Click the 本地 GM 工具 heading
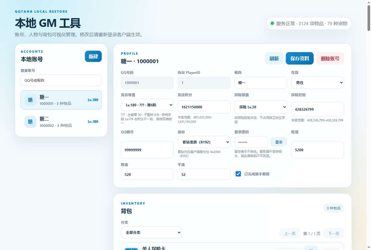 click(x=48, y=23)
